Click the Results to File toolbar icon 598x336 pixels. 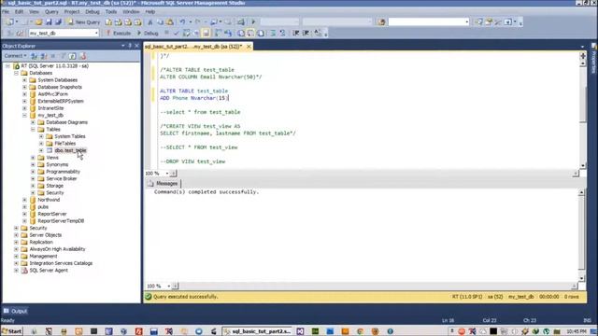pos(261,34)
